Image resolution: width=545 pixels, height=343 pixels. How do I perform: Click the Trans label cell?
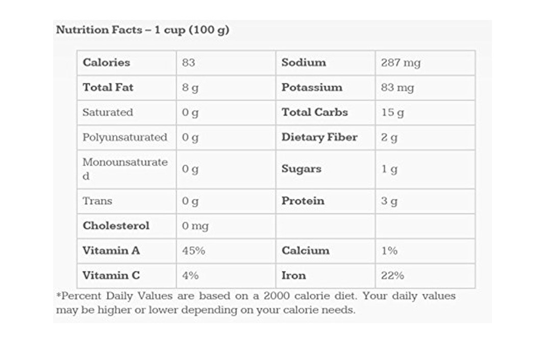(x=97, y=201)
